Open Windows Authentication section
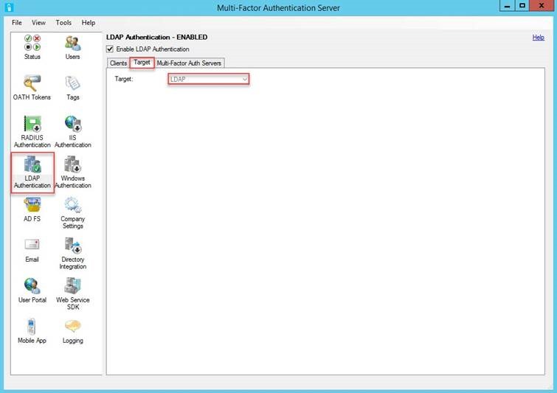This screenshot has height=393, width=557. tap(73, 173)
